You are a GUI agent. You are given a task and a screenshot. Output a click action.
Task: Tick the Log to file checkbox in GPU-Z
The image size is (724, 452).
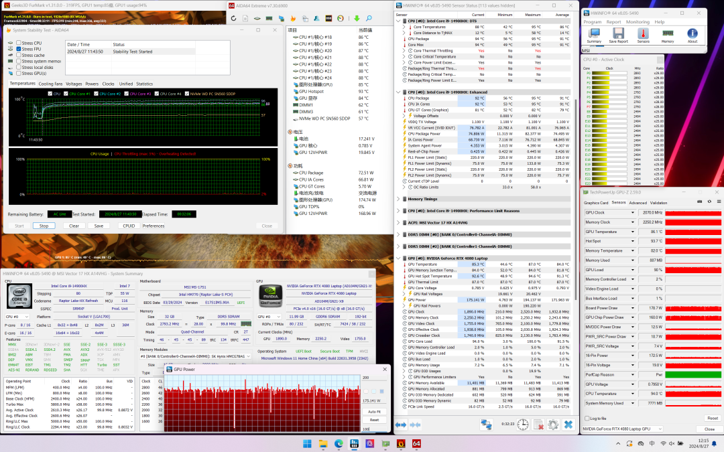click(587, 418)
